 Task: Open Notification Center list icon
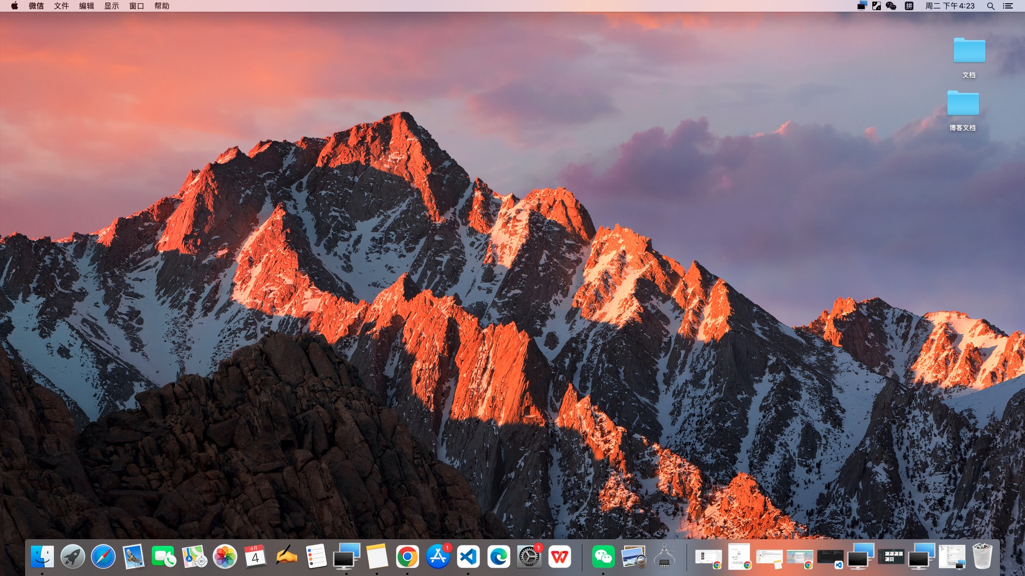[1008, 6]
